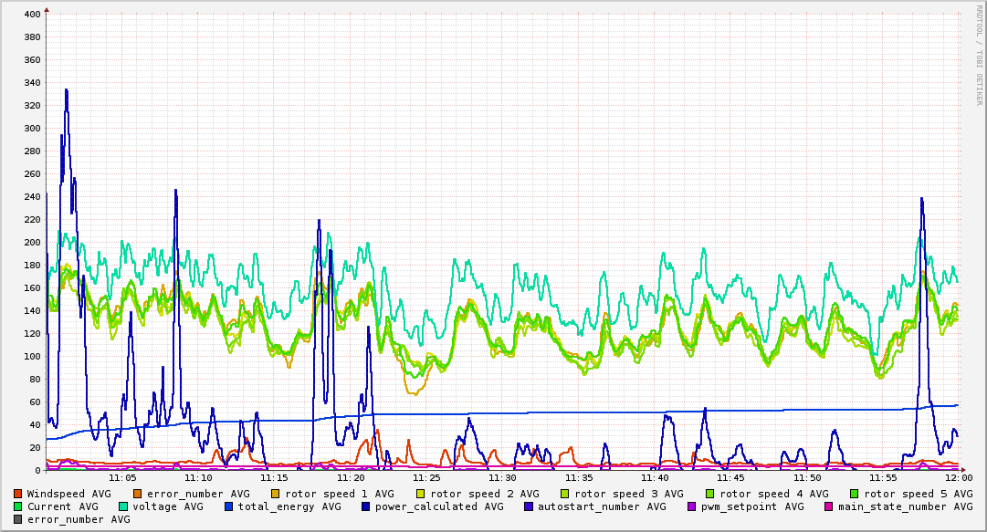This screenshot has width=987, height=532.
Task: Click the 60 value on the Y-axis
Action: (x=35, y=402)
